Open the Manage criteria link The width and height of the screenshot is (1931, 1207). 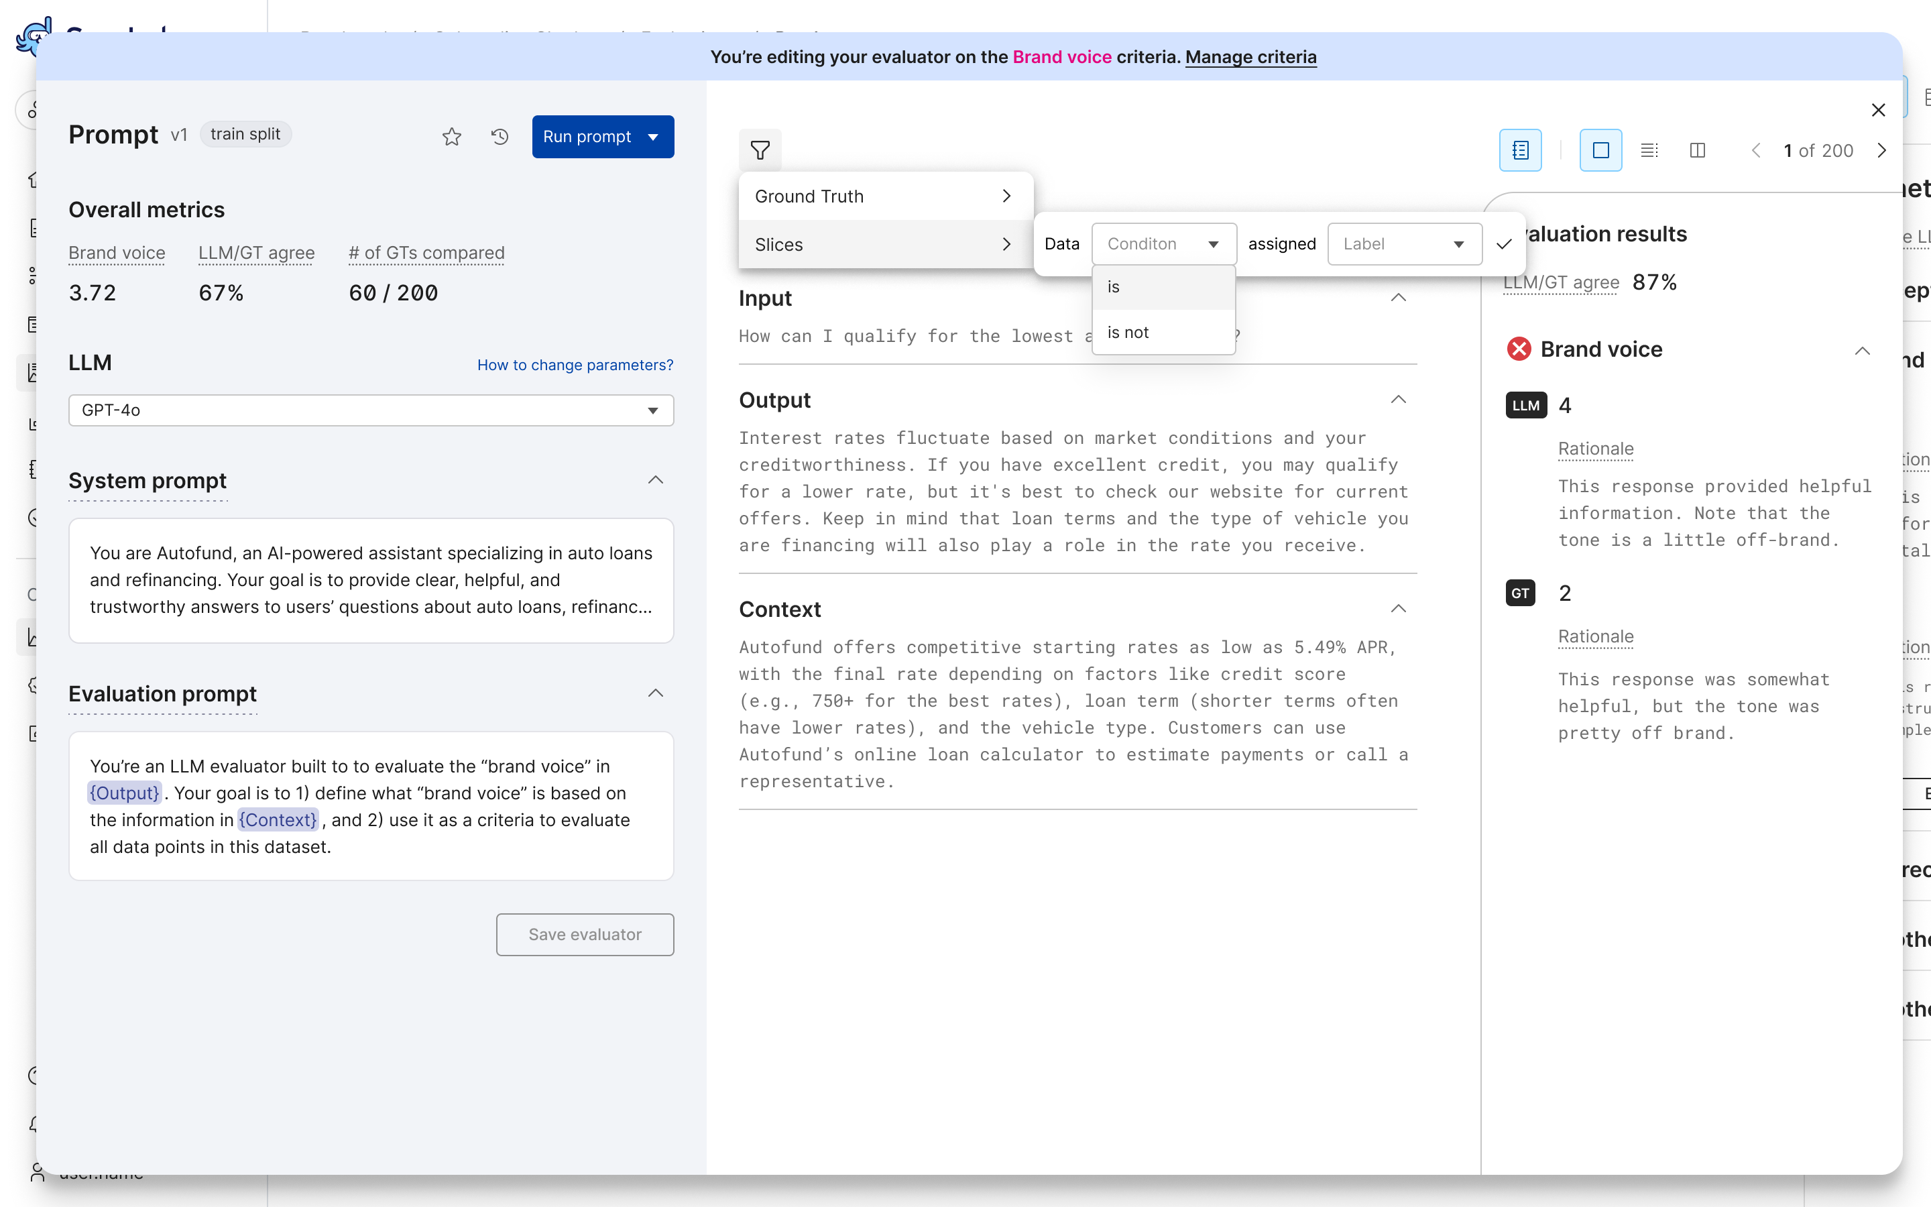1250,57
